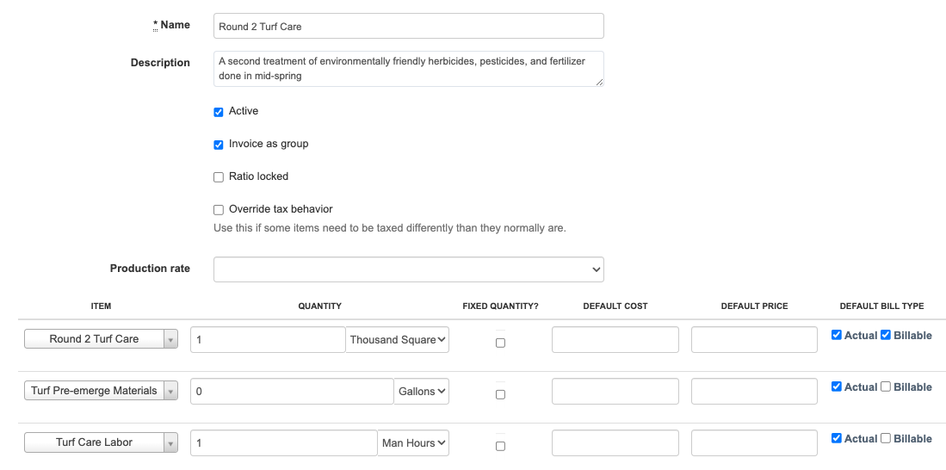This screenshot has width=946, height=470.
Task: Enable Billable for Turf Care Labor
Action: [885, 439]
